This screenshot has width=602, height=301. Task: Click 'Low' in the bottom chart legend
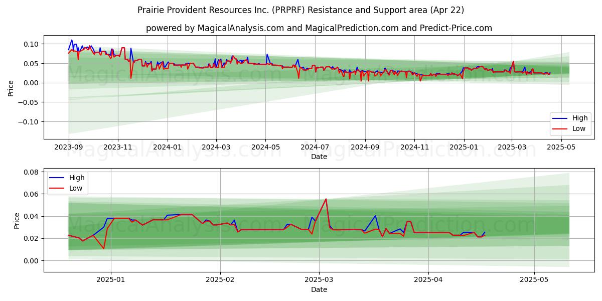tap(76, 188)
